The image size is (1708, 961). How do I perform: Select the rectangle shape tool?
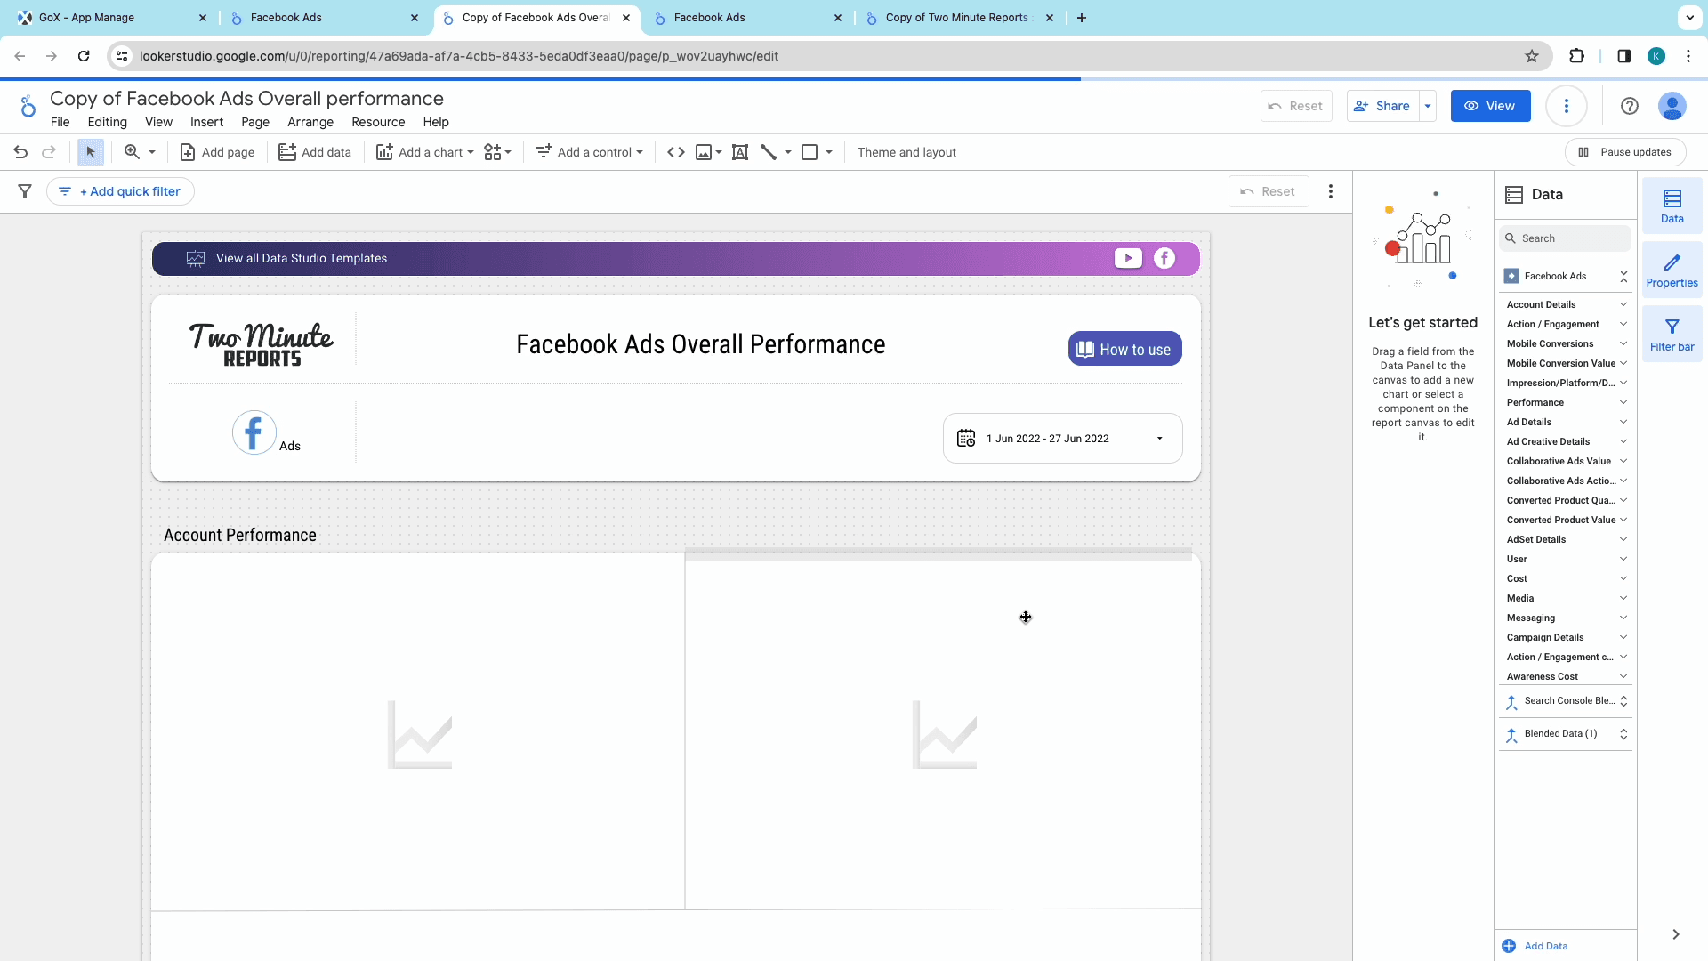coord(810,152)
